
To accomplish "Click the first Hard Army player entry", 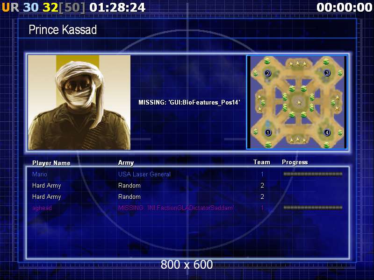I will click(x=46, y=185).
